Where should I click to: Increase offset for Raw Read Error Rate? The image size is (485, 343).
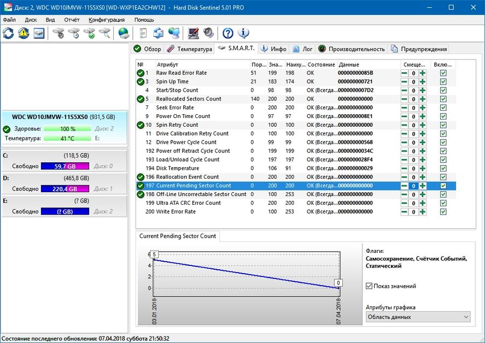point(423,73)
